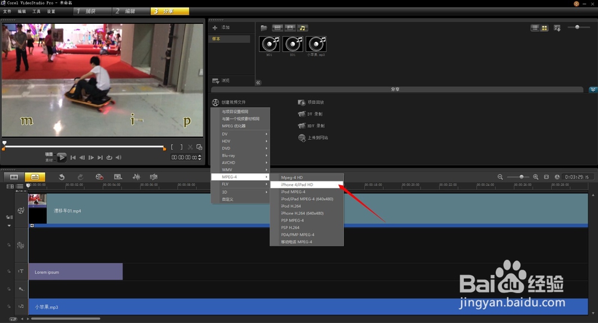The height and width of the screenshot is (323, 598).
Task: Click DV 录制 DV recording
Action: (x=310, y=114)
